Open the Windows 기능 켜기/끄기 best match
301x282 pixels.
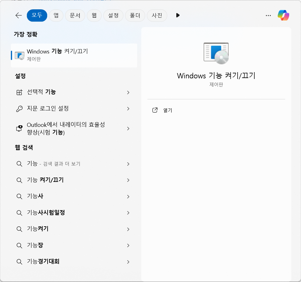[74, 55]
